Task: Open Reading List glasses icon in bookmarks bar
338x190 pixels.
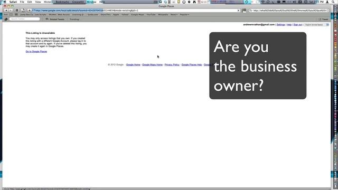Action: coord(6,15)
